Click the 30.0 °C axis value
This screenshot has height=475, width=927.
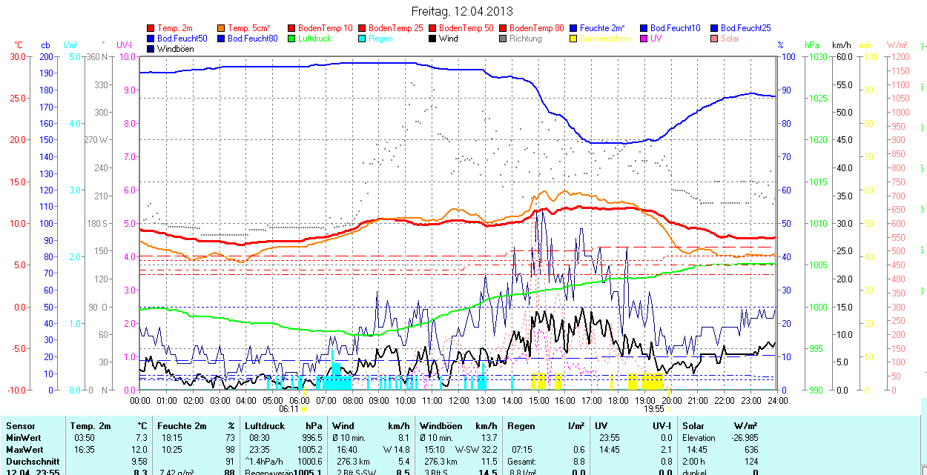[x=16, y=56]
